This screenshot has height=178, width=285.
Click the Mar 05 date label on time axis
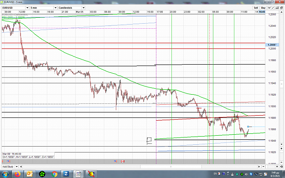click(80, 12)
